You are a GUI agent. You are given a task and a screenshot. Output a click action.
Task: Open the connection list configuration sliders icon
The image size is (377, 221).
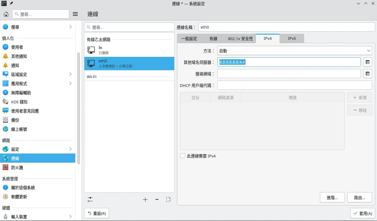(x=90, y=199)
